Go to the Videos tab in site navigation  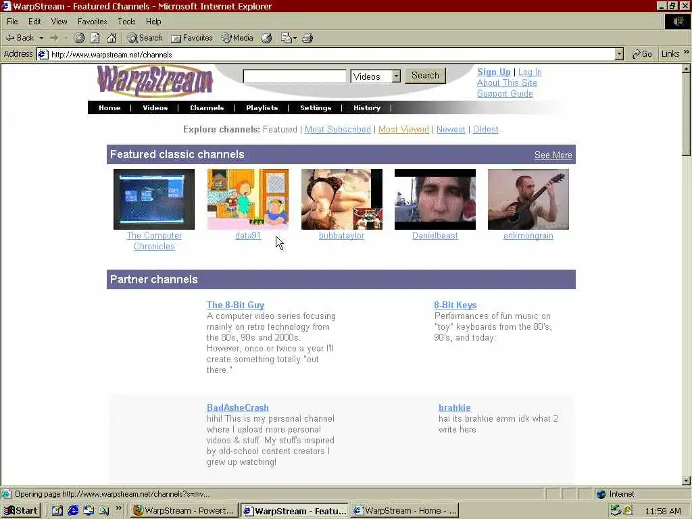pyautogui.click(x=155, y=107)
